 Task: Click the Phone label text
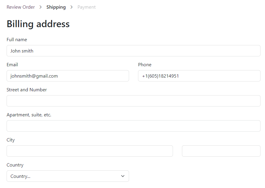[145, 65]
